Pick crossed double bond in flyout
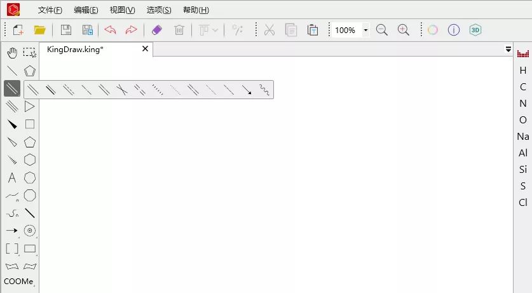532x293 pixels. tap(121, 90)
